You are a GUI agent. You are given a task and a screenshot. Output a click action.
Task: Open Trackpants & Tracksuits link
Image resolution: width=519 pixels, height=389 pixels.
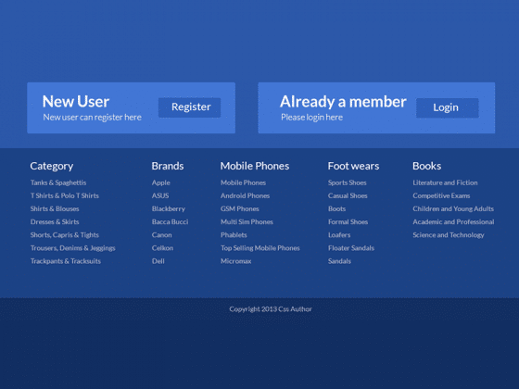pos(66,261)
